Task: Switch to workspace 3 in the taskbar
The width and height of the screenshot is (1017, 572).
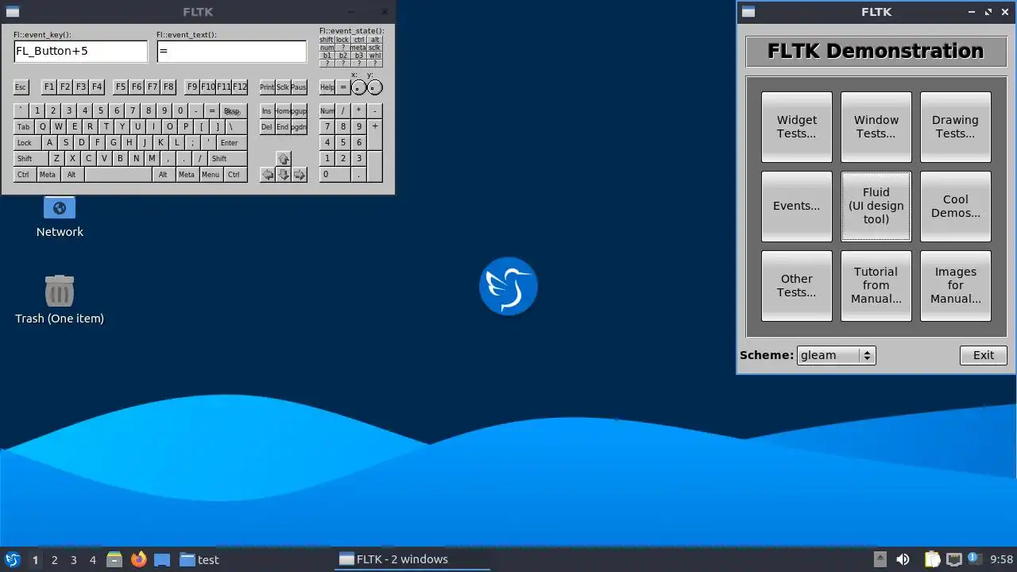Action: pos(74,559)
